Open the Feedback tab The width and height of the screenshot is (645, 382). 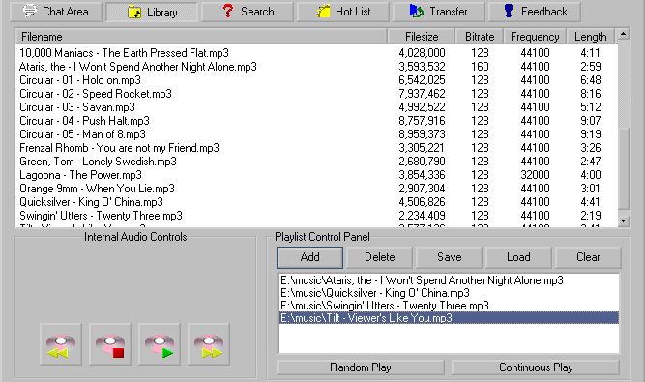click(x=535, y=12)
